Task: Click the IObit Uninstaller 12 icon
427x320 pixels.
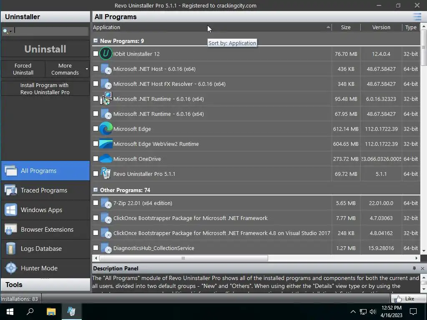Action: click(x=105, y=54)
